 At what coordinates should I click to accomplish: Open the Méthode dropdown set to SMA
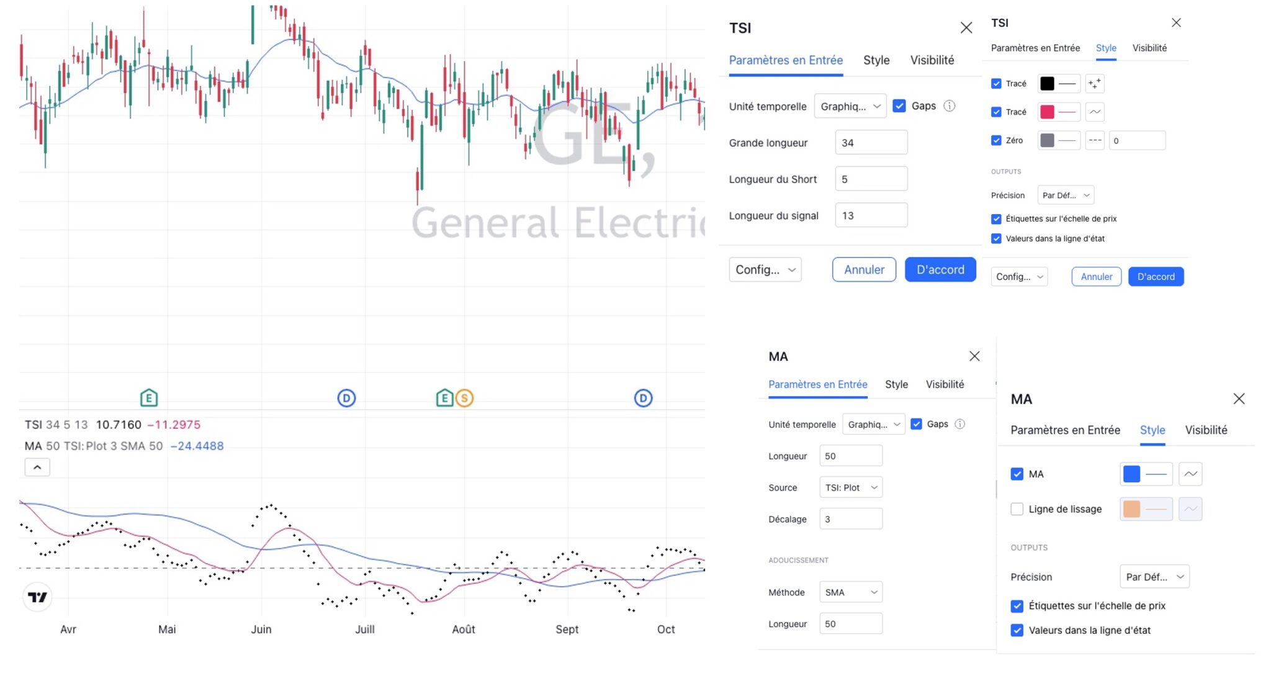tap(850, 592)
